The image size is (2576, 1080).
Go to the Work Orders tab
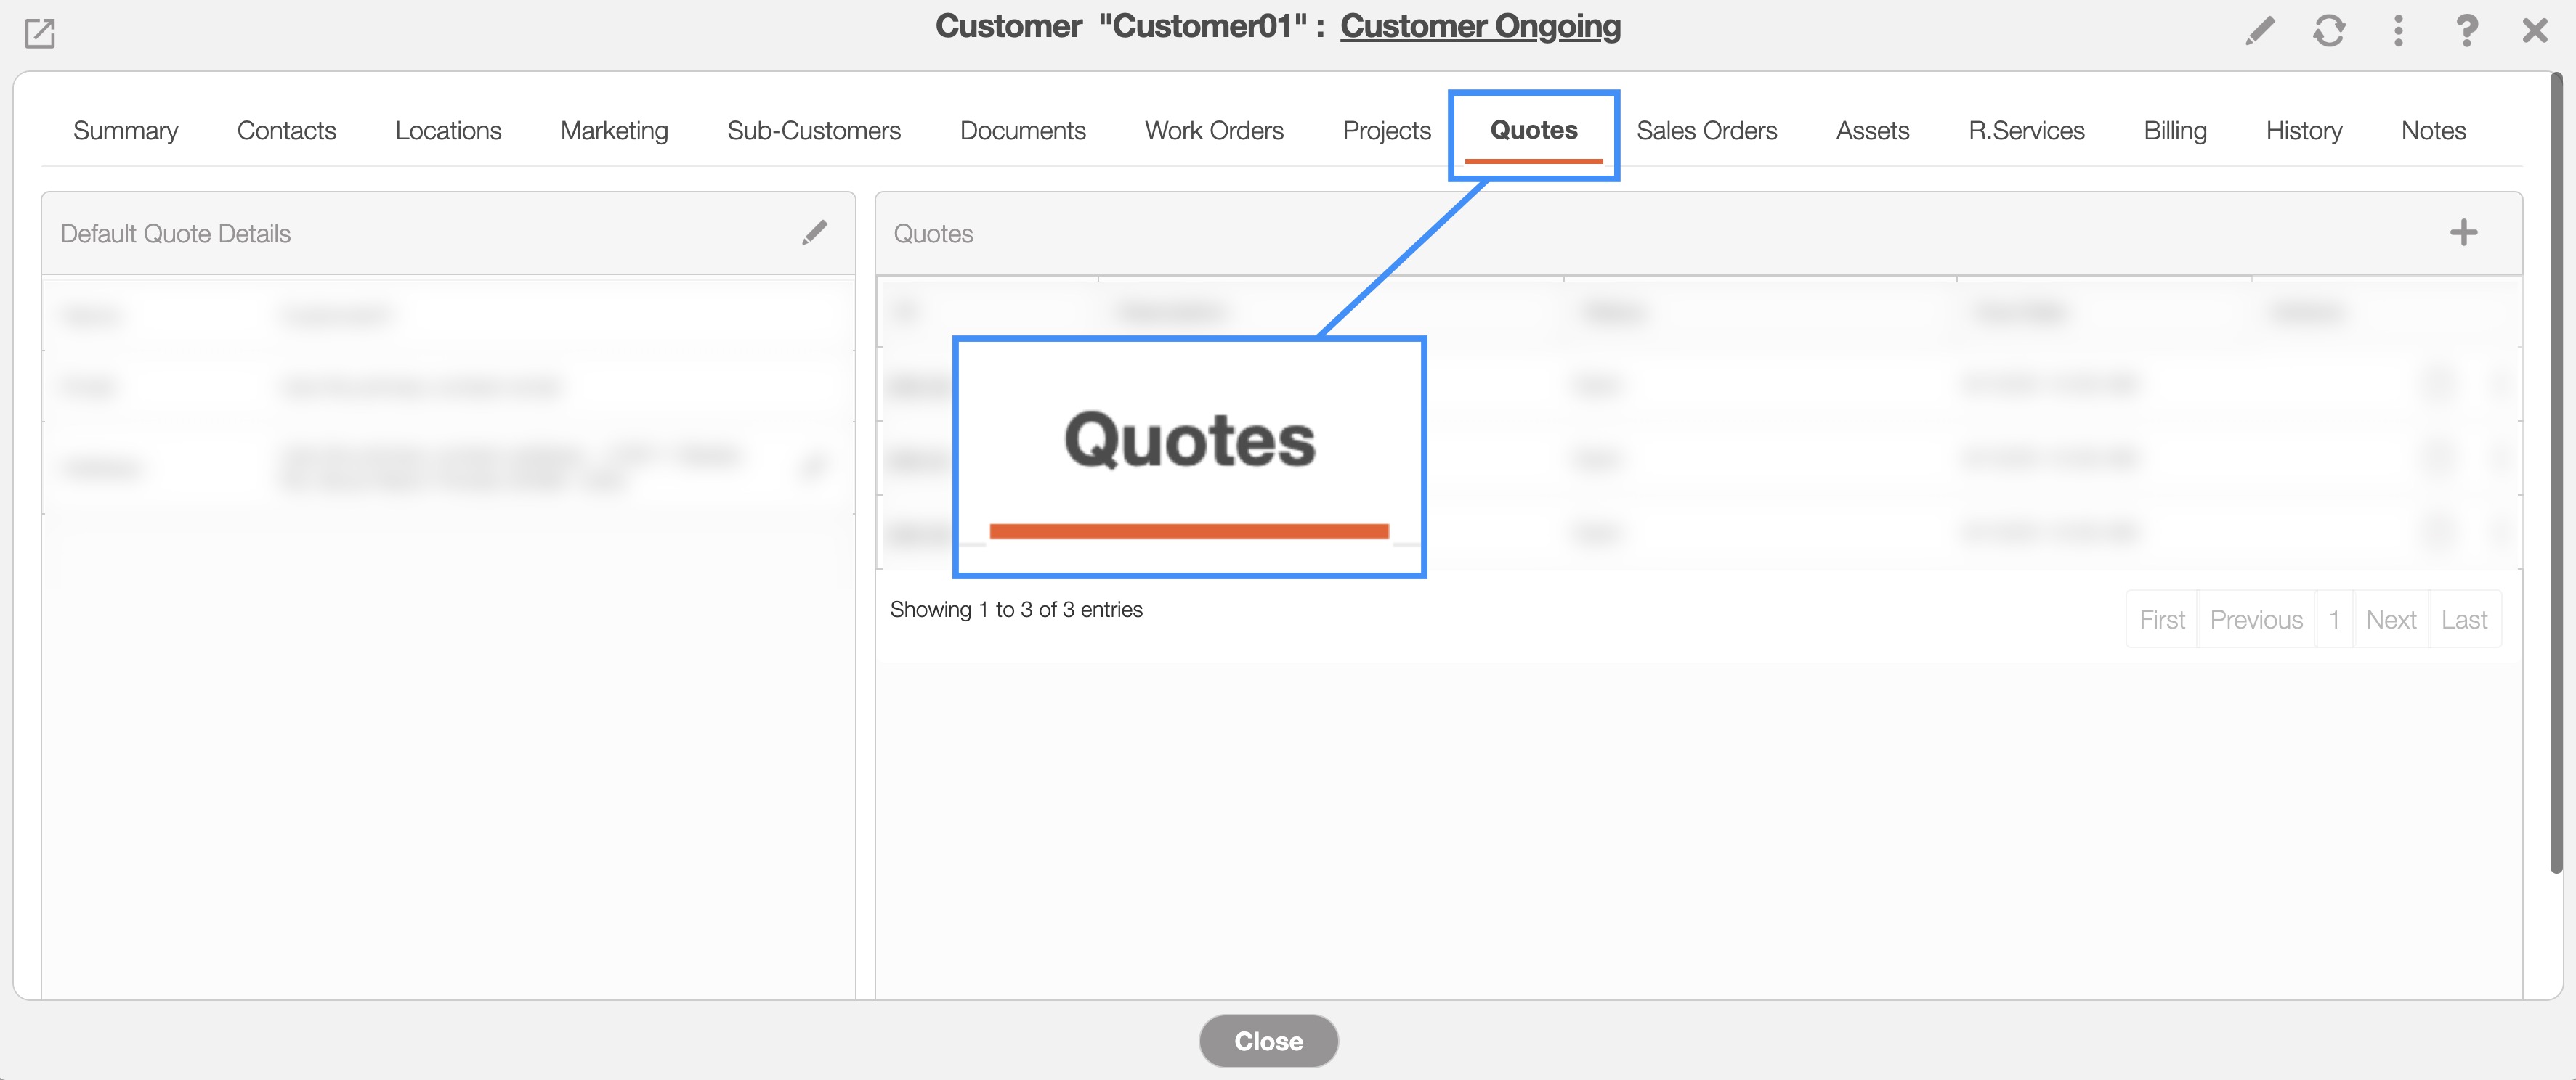click(x=1213, y=131)
